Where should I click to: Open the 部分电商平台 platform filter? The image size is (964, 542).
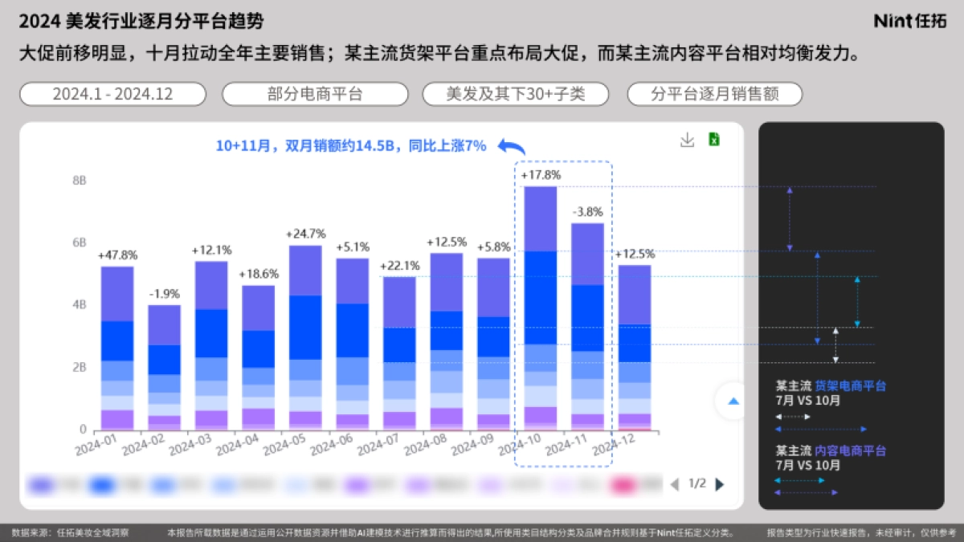tap(314, 94)
